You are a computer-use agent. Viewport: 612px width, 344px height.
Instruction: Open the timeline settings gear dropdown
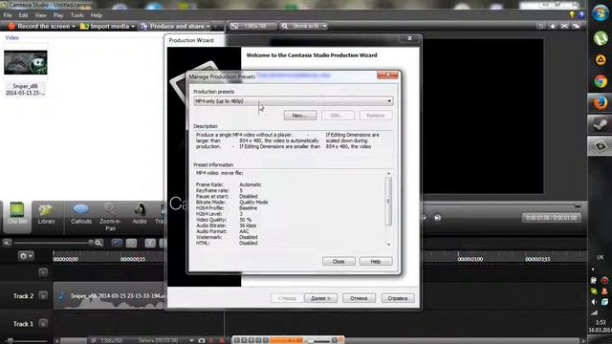(x=26, y=256)
